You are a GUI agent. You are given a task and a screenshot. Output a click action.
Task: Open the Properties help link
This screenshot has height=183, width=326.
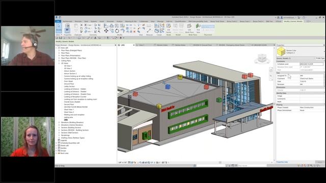click(282, 162)
